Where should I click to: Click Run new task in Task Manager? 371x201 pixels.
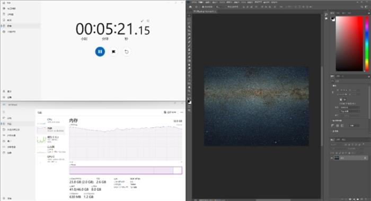click(x=170, y=112)
